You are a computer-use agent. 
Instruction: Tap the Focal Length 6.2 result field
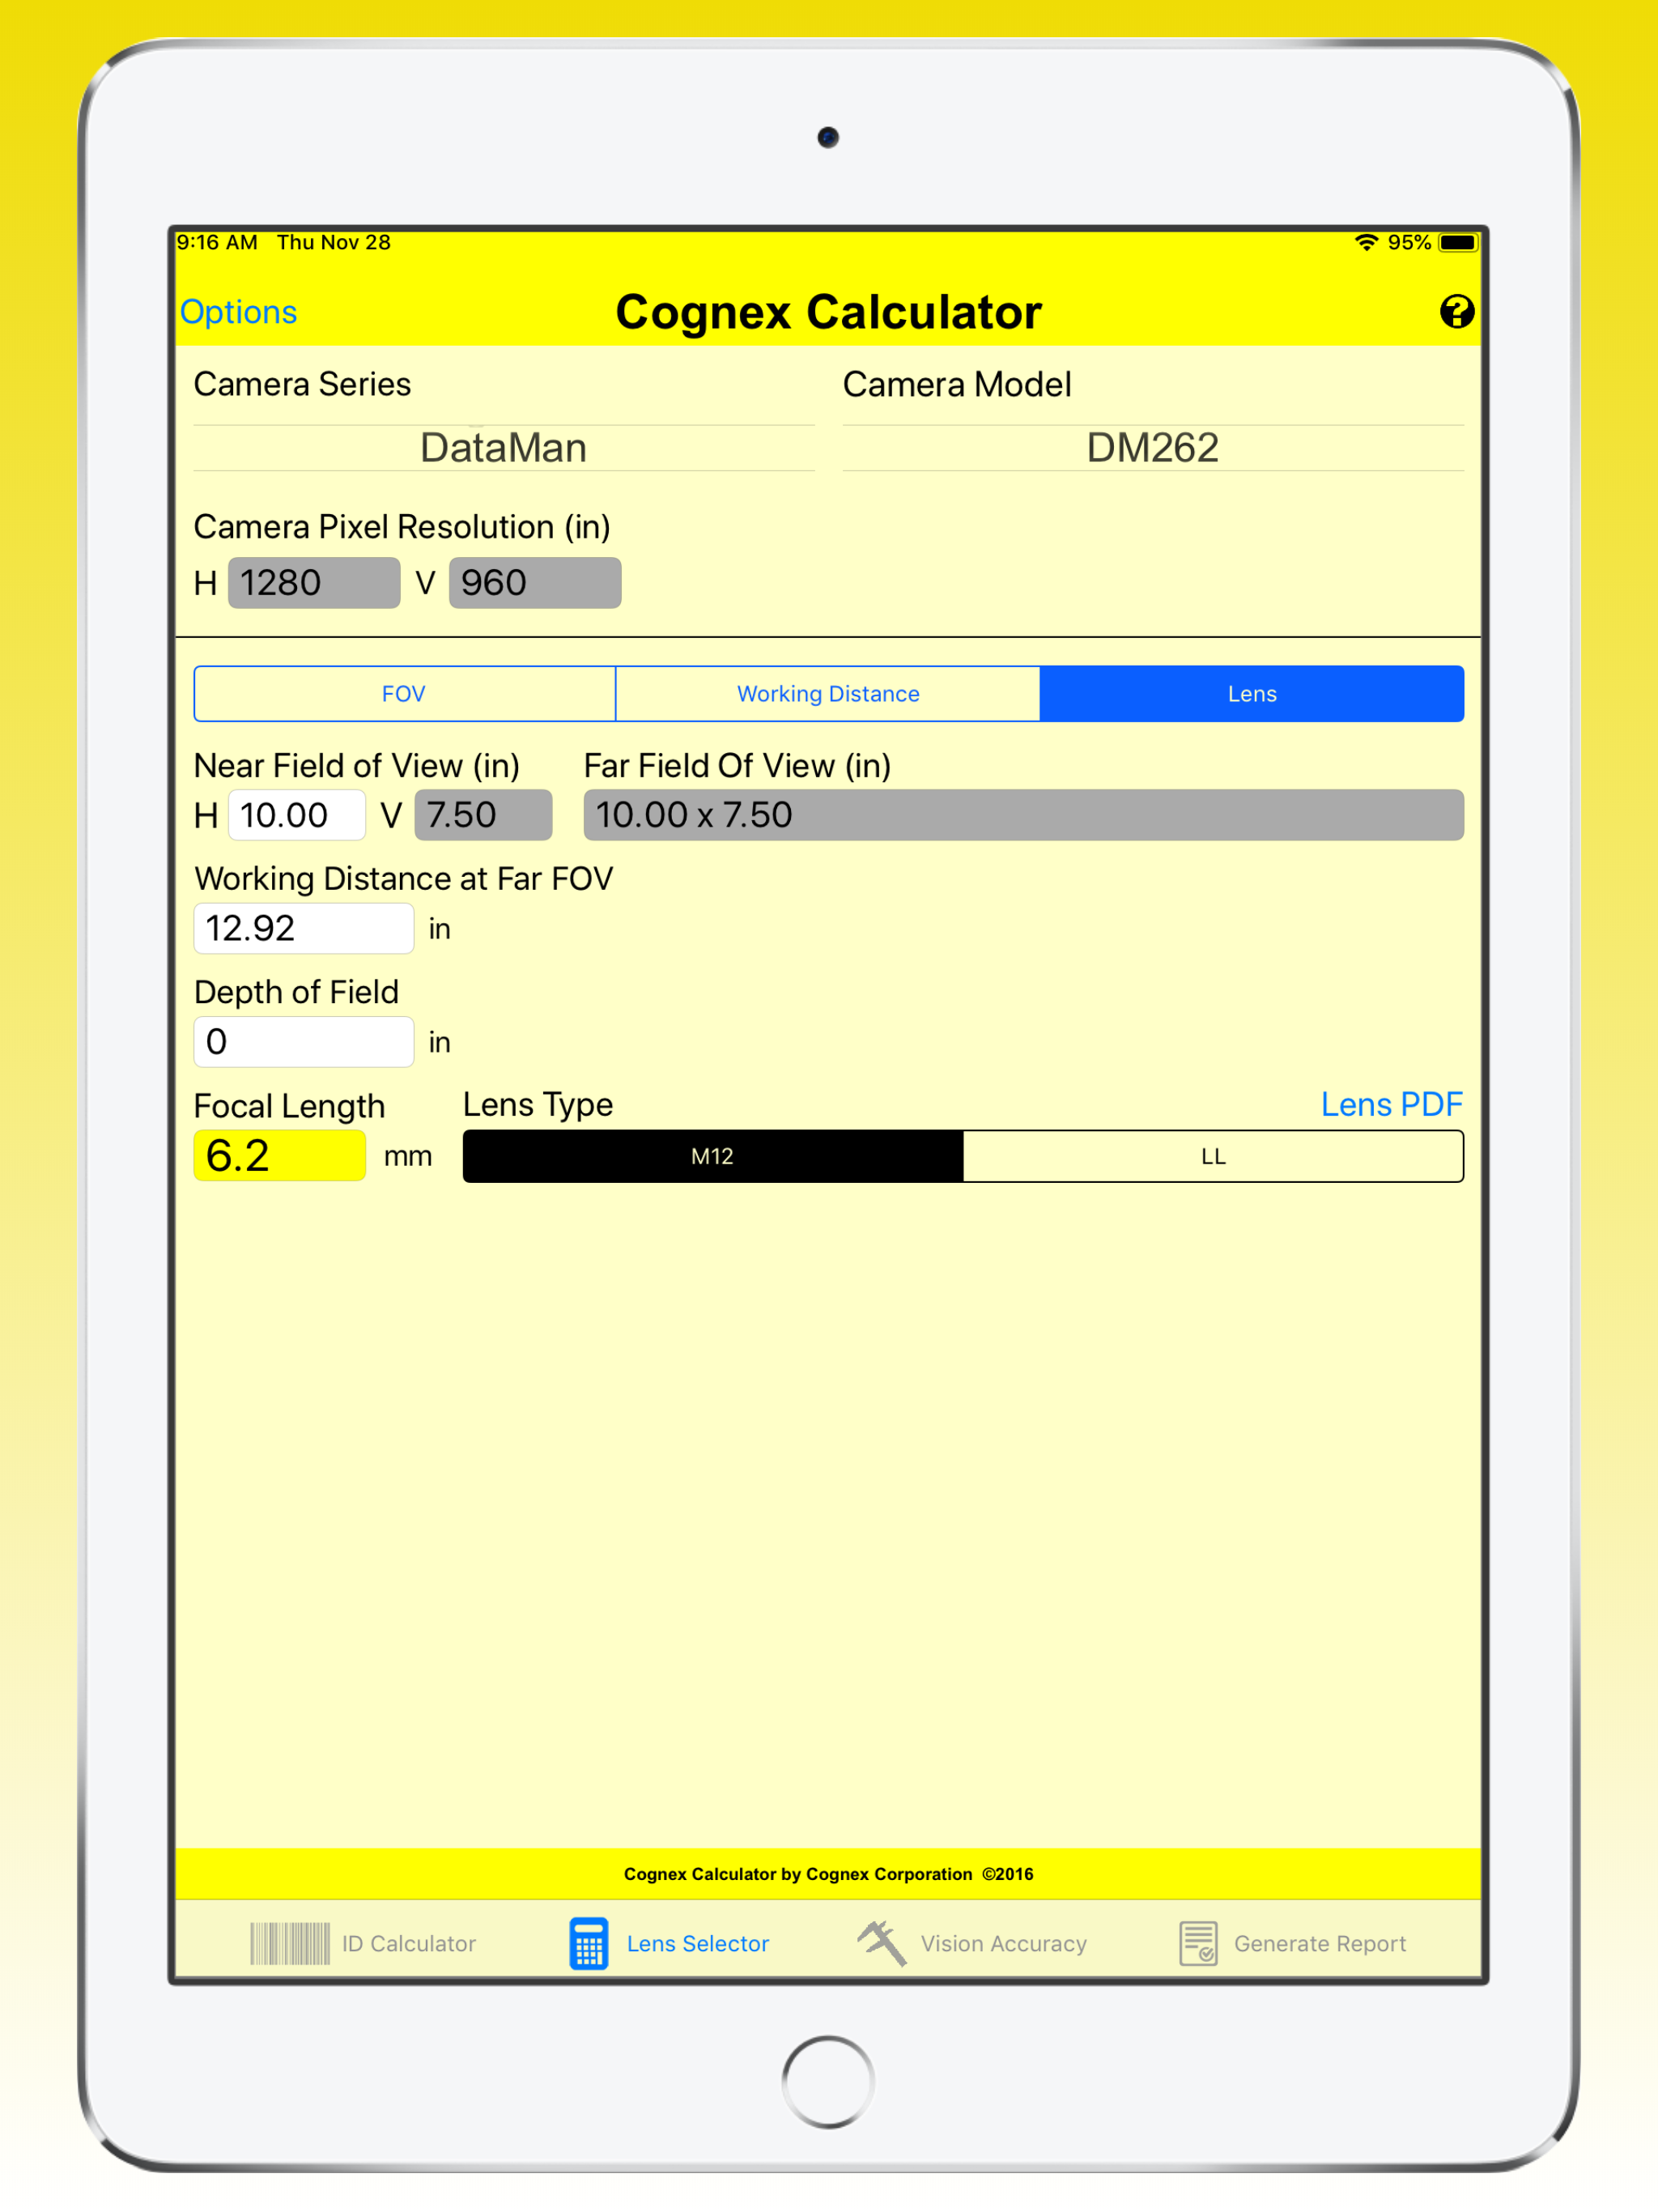(x=280, y=1156)
